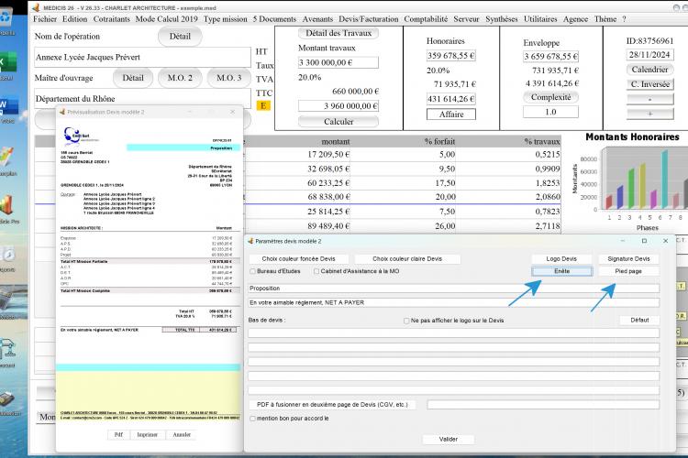Edit the Département du Rhône field
Viewport: 688px width, 458px height.
click(x=142, y=99)
